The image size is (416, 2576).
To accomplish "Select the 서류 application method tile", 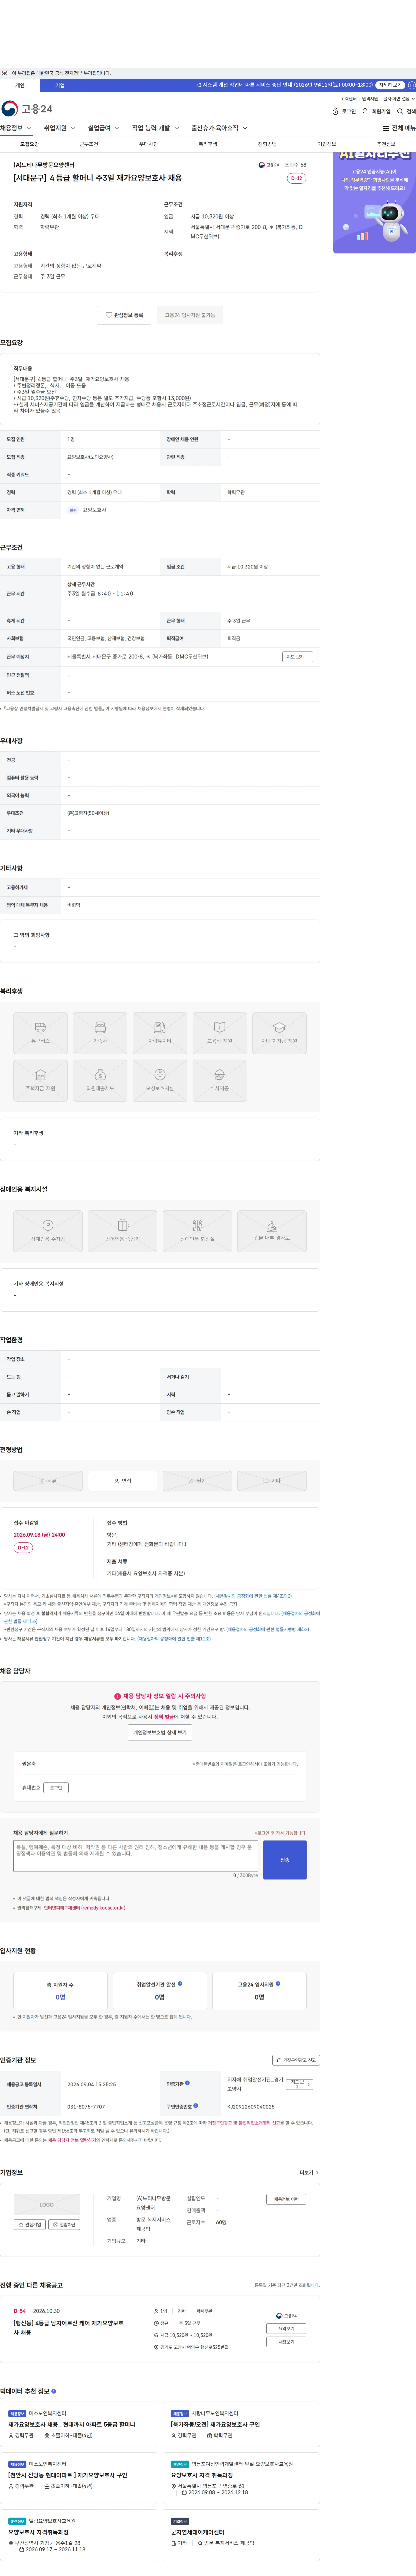I will [48, 1481].
